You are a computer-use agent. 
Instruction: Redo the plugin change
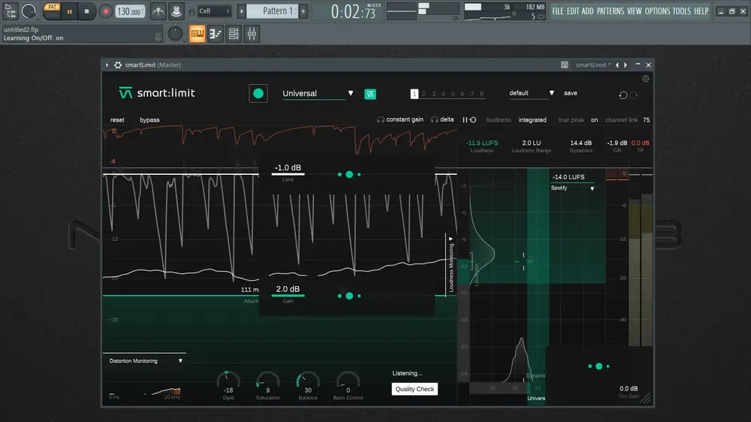(x=634, y=95)
